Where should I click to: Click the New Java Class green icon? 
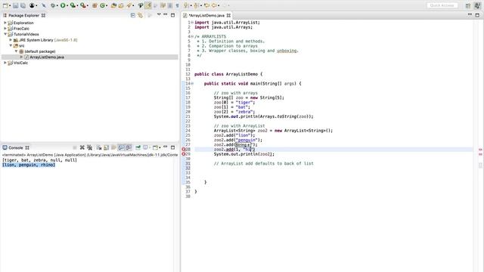pyautogui.click(x=103, y=5)
